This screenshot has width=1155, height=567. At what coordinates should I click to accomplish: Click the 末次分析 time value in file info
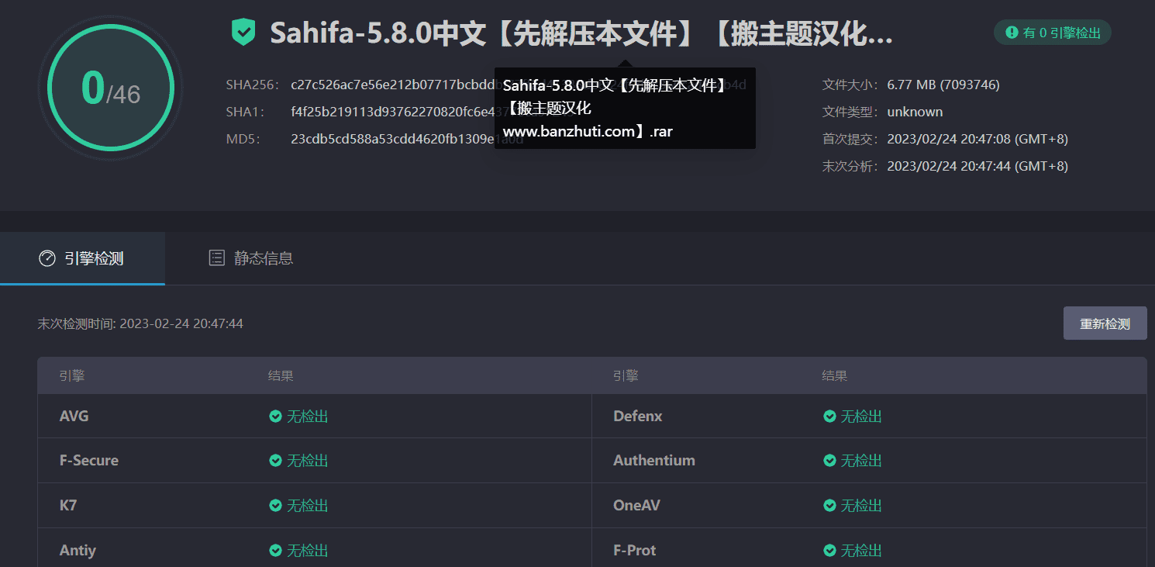coord(977,167)
